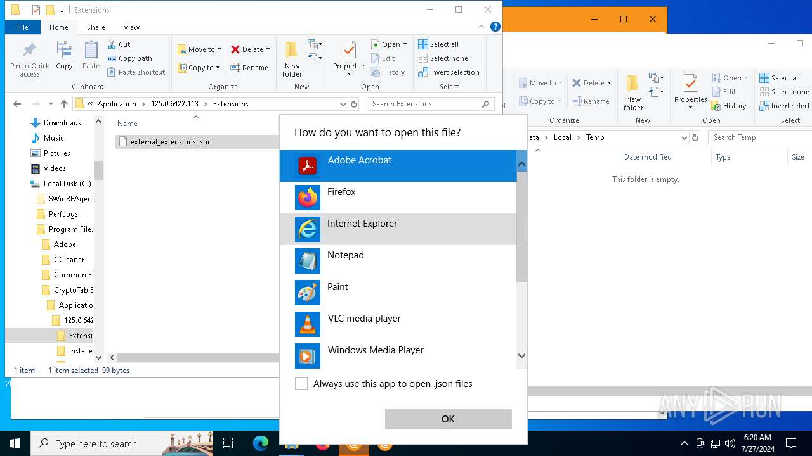This screenshot has width=812, height=456.
Task: Click Cut in the Clipboard group
Action: click(119, 44)
